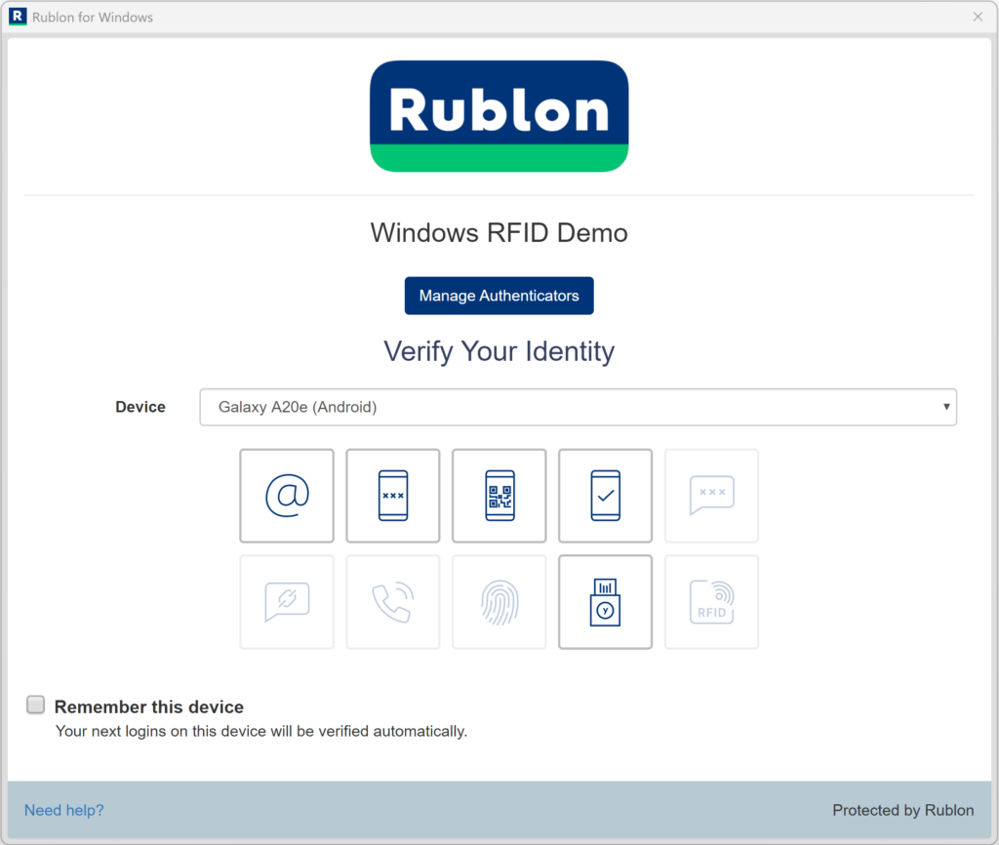The width and height of the screenshot is (999, 845).
Task: Open the Need help? link
Action: pos(63,810)
